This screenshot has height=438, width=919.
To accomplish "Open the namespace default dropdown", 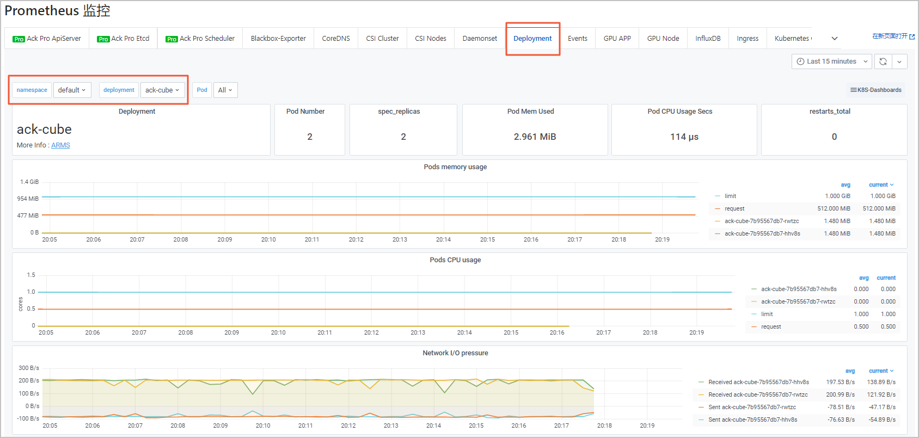I will point(72,90).
